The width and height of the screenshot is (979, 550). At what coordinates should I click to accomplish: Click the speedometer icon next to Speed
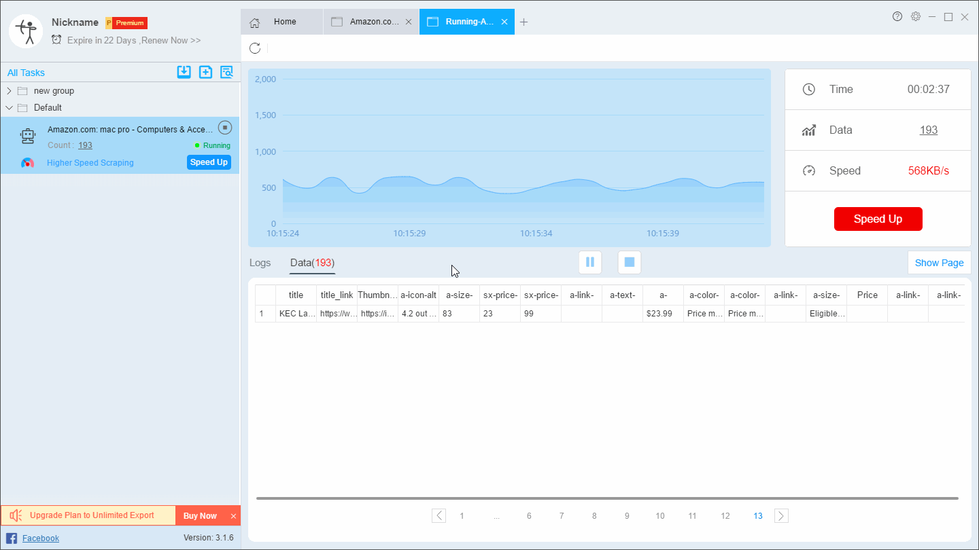click(808, 170)
